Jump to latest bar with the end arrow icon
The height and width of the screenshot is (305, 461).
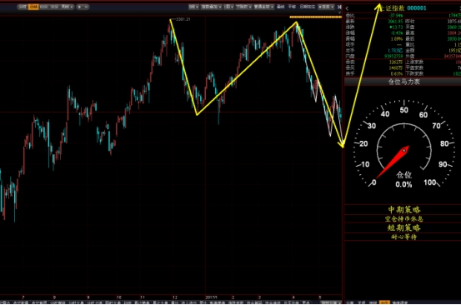click(339, 7)
